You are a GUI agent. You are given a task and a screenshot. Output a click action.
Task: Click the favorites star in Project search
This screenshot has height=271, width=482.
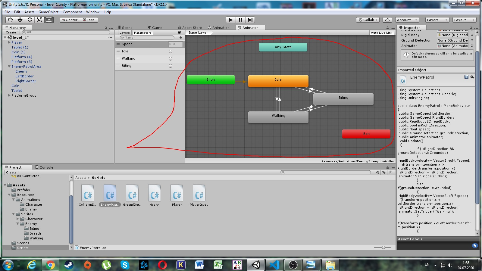click(390, 172)
